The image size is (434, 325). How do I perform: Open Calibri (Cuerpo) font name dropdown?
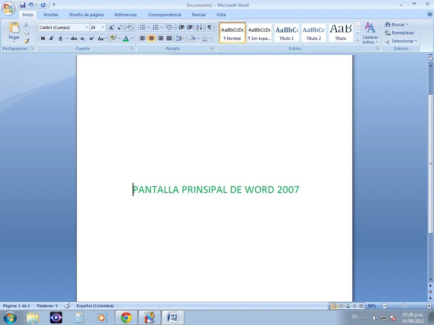click(87, 27)
